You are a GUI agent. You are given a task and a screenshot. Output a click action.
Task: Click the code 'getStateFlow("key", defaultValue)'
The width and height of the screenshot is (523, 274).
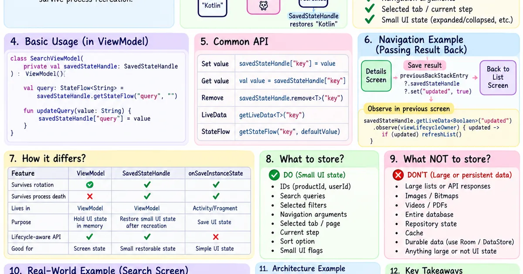[289, 131]
